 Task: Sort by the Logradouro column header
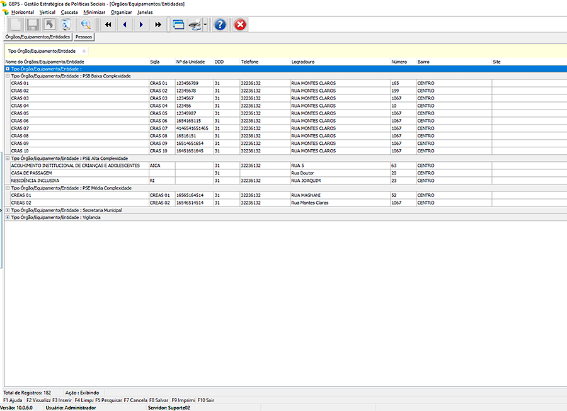pos(340,62)
